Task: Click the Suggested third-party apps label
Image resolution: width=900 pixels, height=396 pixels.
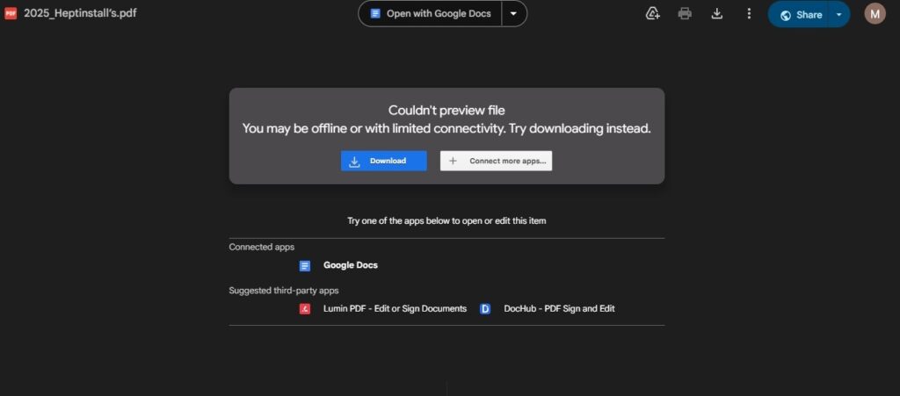Action: point(284,291)
